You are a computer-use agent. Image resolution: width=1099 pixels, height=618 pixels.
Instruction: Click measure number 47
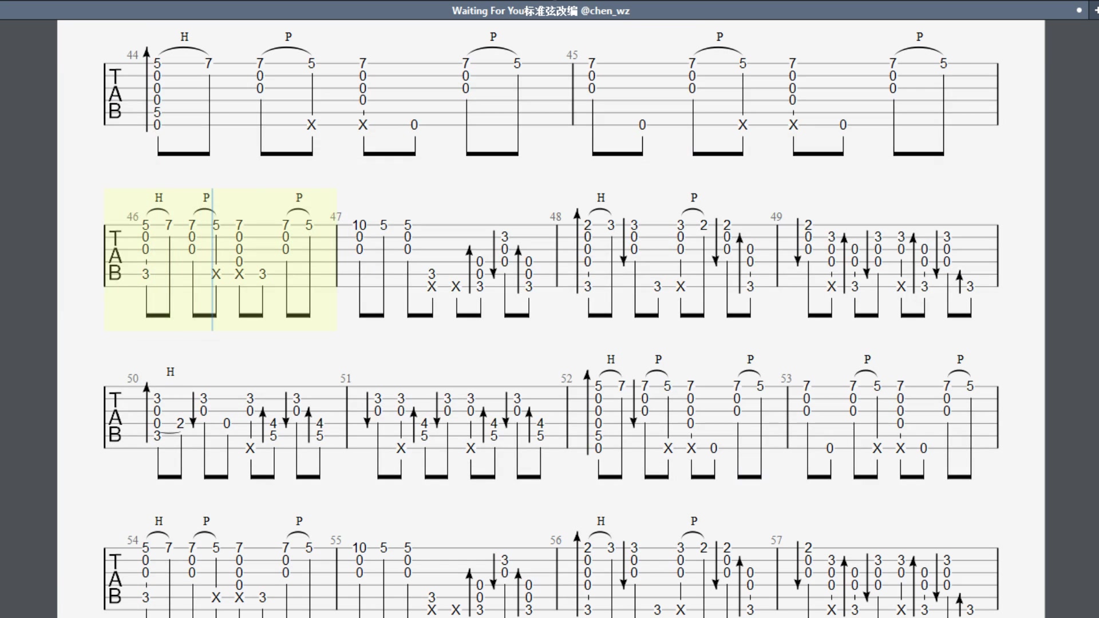click(335, 217)
